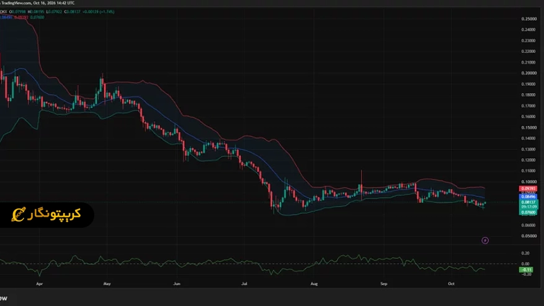The image size is (544, 306).
Task: Click the green -0.11 indicator value tag
Action: click(x=526, y=270)
